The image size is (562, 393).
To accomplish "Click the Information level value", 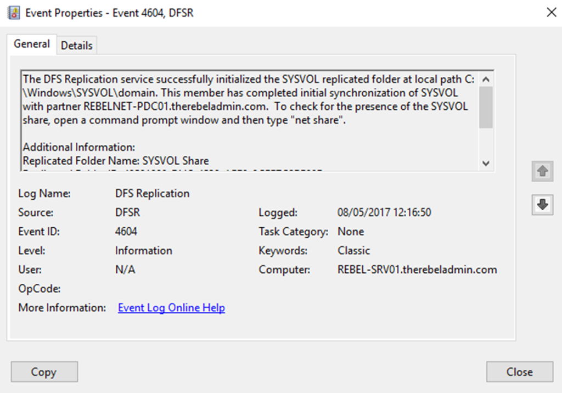I will coord(143,250).
